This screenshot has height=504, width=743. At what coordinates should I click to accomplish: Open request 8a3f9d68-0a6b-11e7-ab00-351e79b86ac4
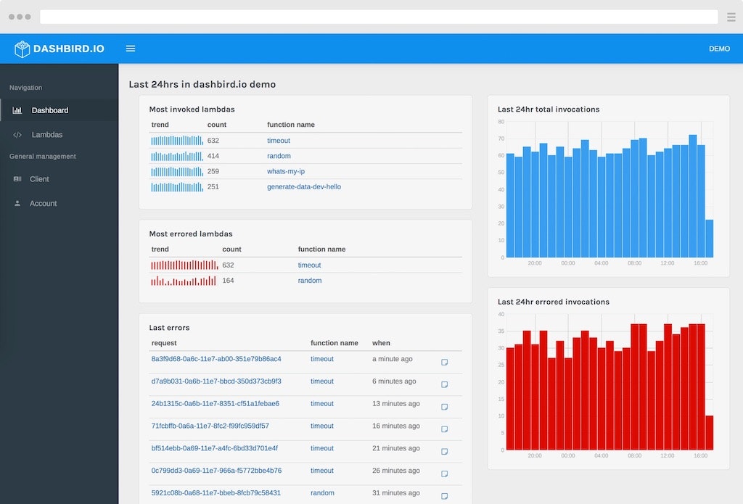(216, 359)
